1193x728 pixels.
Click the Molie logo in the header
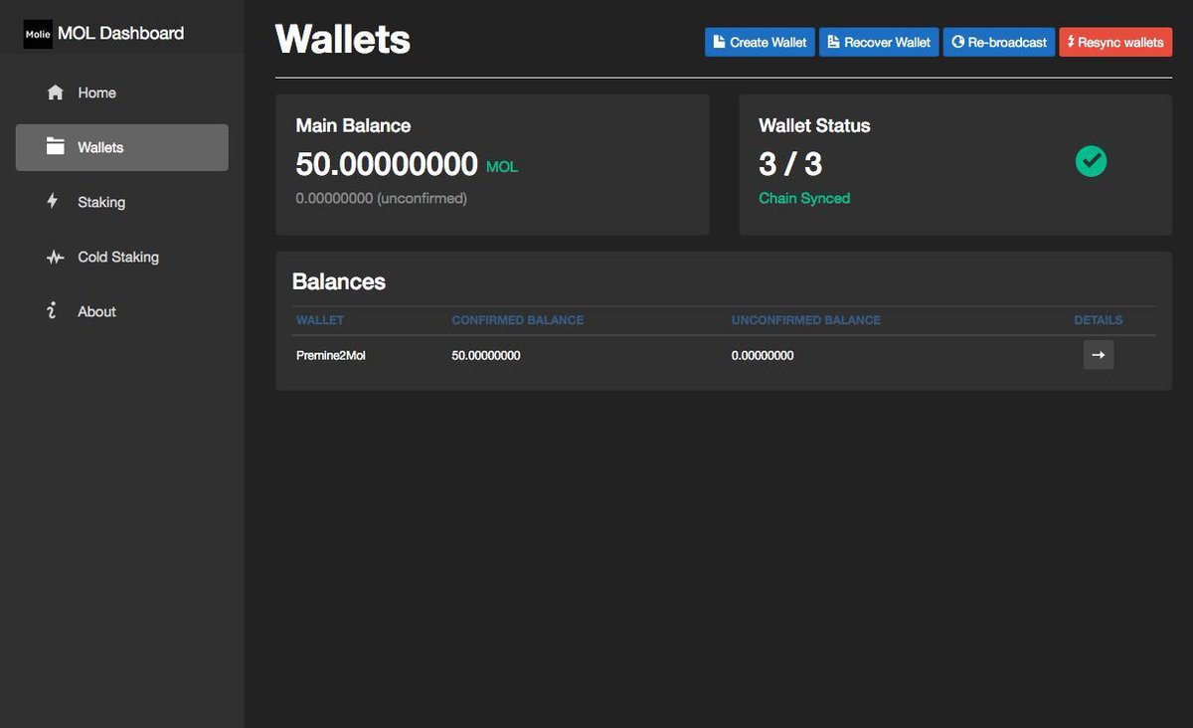click(x=37, y=33)
